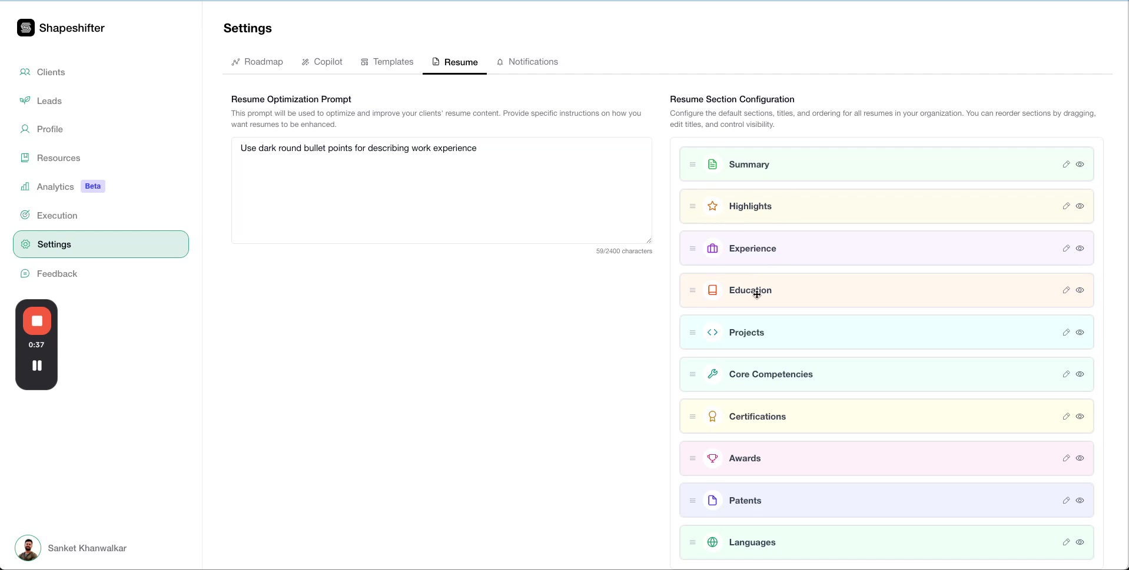Click the Experience briefcase icon
The height and width of the screenshot is (570, 1129).
pos(712,248)
